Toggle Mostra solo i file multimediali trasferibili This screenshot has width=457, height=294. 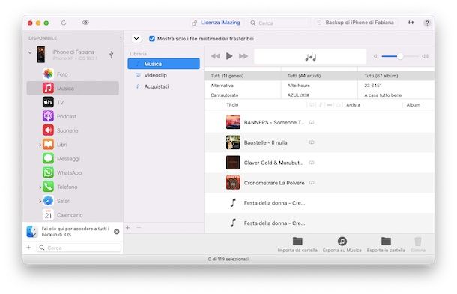152,38
